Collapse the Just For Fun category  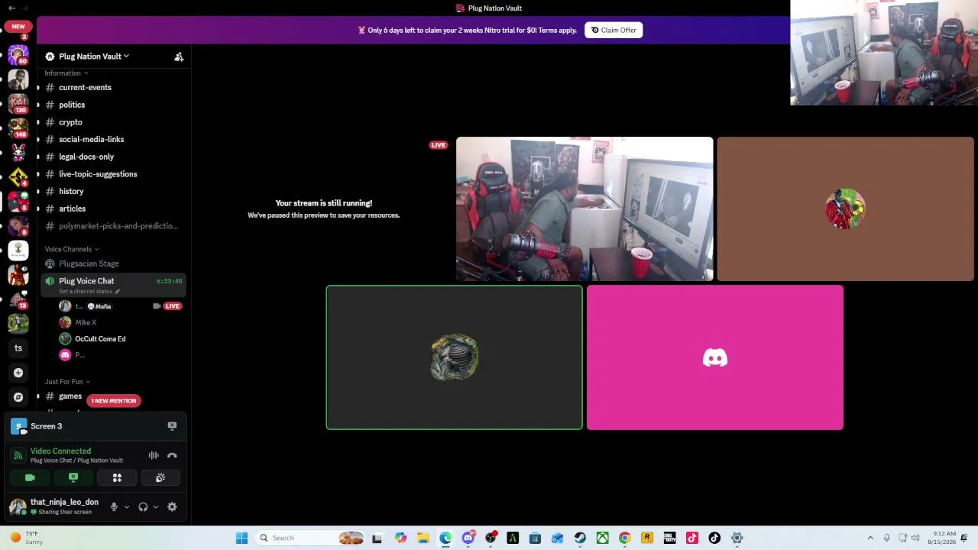click(66, 382)
